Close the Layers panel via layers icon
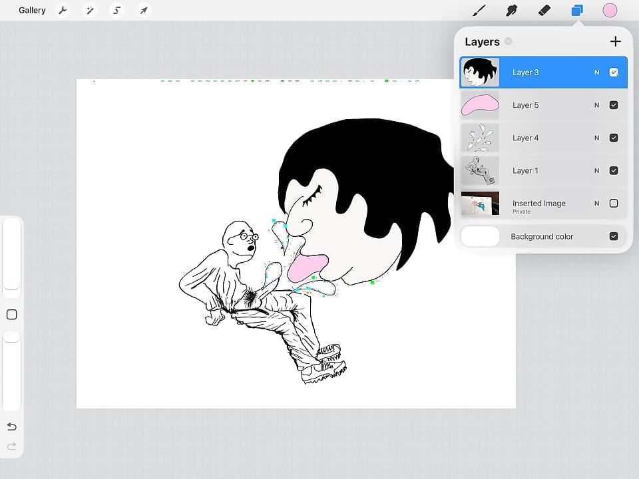This screenshot has height=479, width=639. pyautogui.click(x=577, y=10)
